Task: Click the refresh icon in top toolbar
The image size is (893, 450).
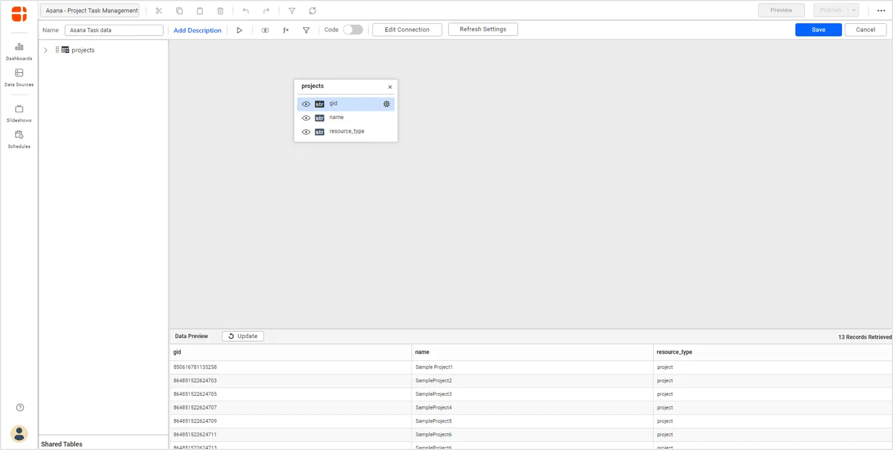Action: tap(313, 11)
